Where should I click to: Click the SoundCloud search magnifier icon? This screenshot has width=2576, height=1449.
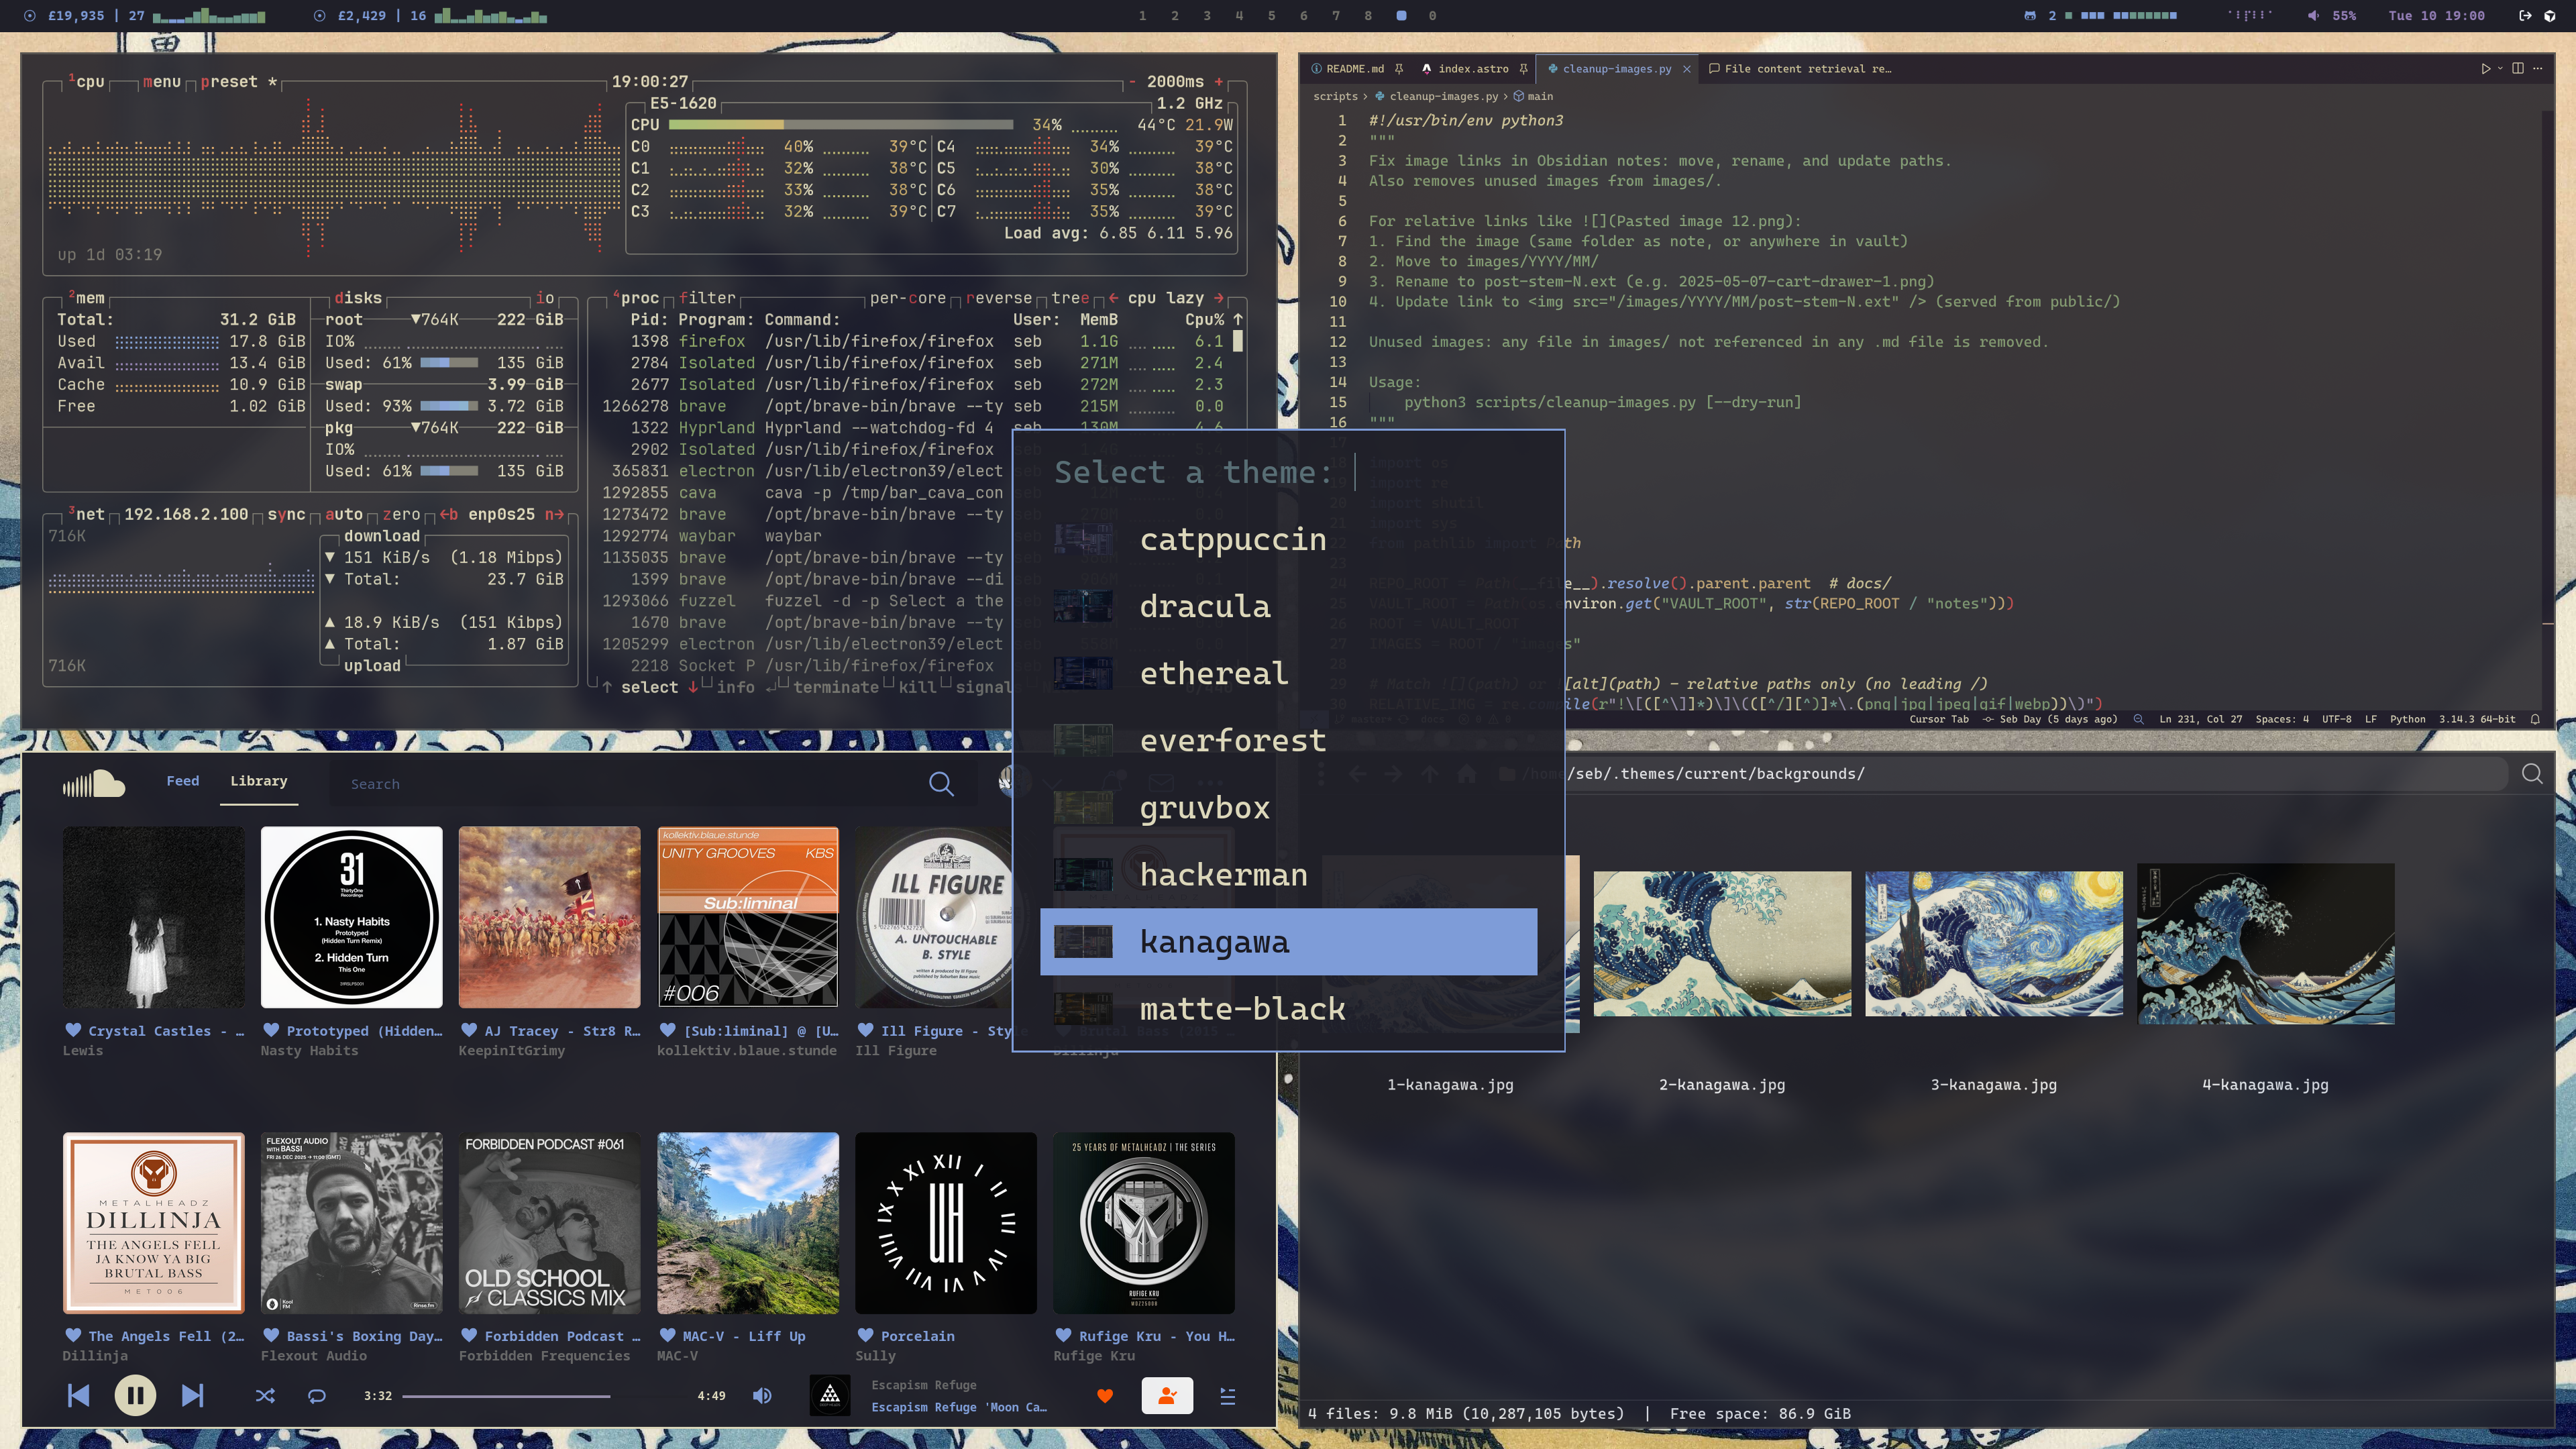[940, 784]
